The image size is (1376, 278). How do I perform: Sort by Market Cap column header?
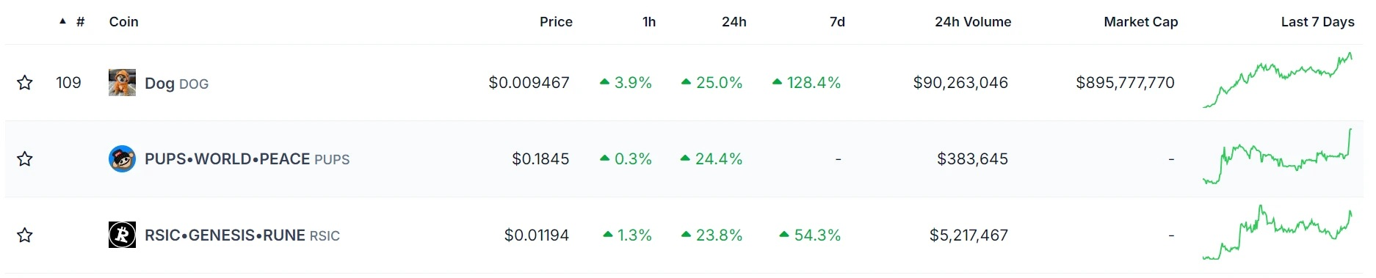1141,22
